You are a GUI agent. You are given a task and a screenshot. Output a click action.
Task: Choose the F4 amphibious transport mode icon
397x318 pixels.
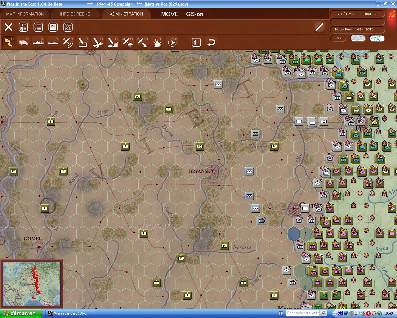pos(53,42)
